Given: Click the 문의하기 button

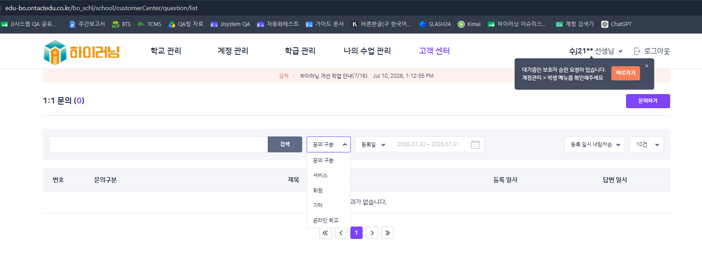Looking at the screenshot, I should click(648, 101).
